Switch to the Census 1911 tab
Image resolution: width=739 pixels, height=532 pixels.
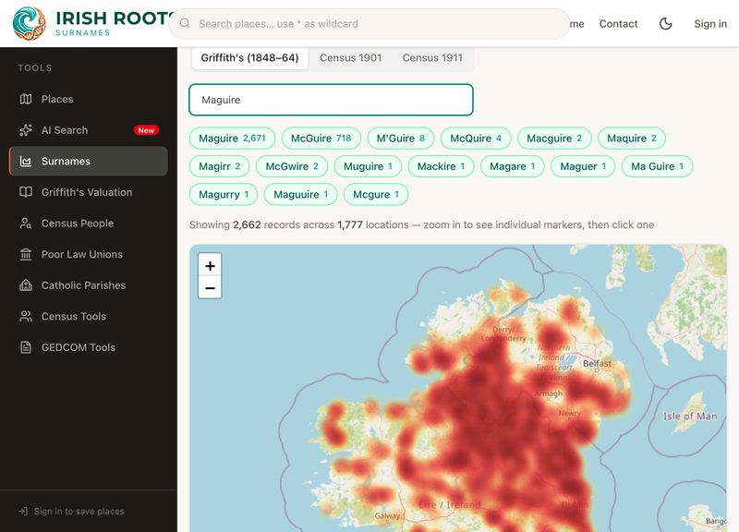point(432,58)
